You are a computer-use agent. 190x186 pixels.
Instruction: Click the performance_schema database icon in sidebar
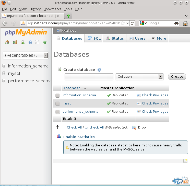[x=4, y=81]
